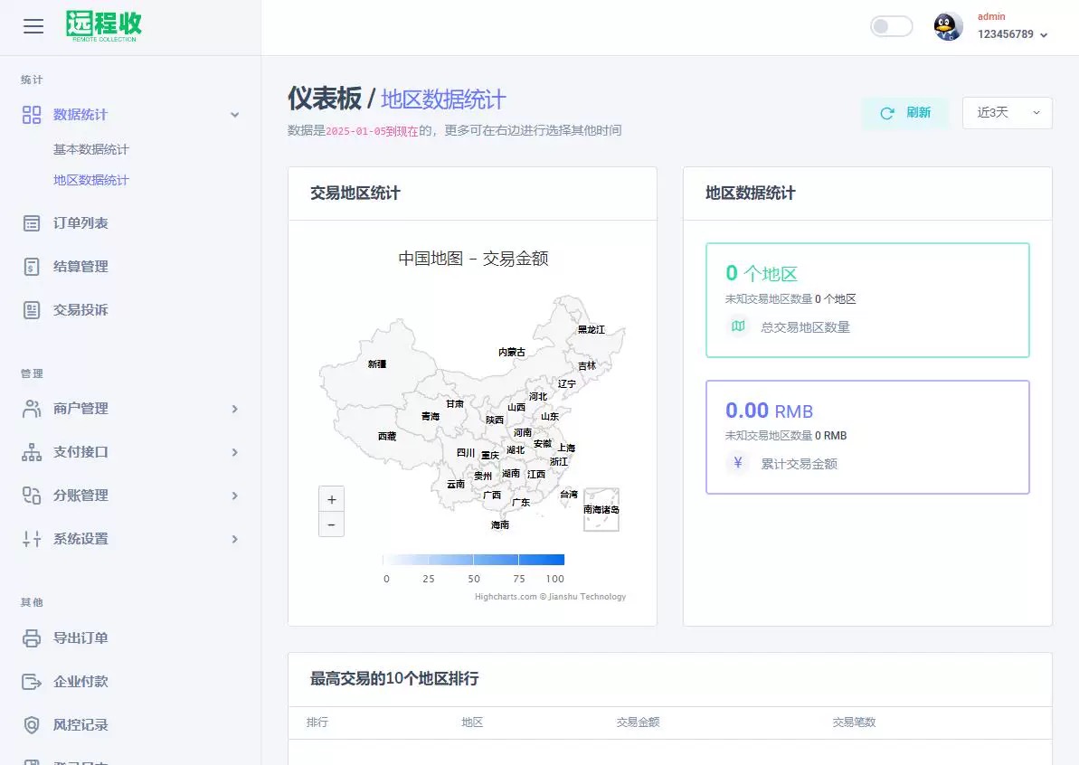The width and height of the screenshot is (1079, 765).
Task: Click the 商户管理 users icon
Action: 32,409
